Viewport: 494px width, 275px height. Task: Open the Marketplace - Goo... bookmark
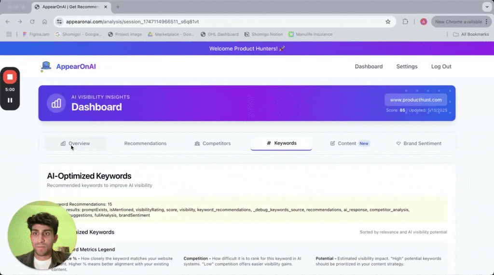pos(171,34)
